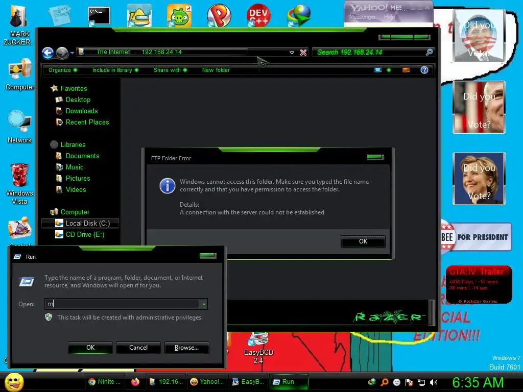Open the Computer desktop icon

click(x=20, y=75)
